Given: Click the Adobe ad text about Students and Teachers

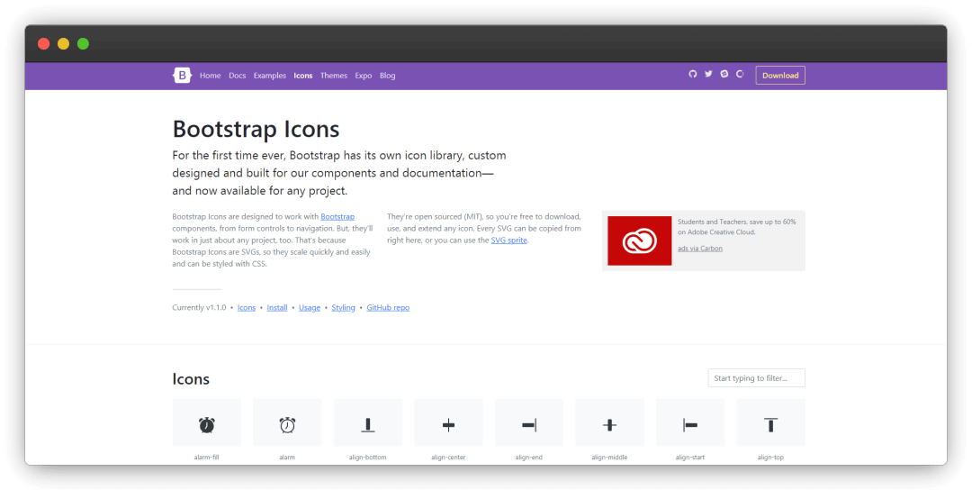Looking at the screenshot, I should (736, 227).
